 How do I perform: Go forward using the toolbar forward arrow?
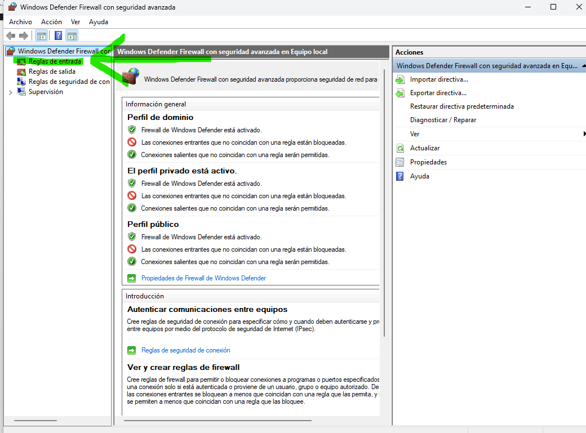point(24,36)
